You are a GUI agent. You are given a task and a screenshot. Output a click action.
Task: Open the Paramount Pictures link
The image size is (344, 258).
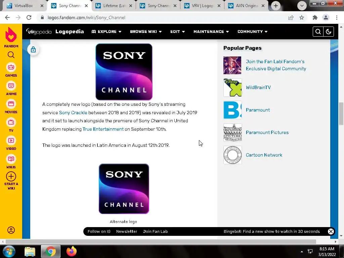tap(267, 132)
